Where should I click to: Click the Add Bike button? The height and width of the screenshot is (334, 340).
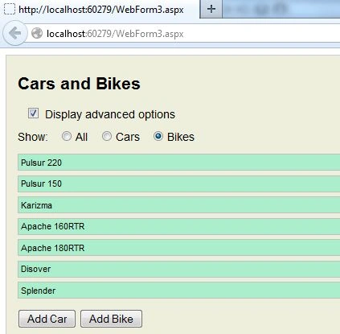(x=111, y=319)
